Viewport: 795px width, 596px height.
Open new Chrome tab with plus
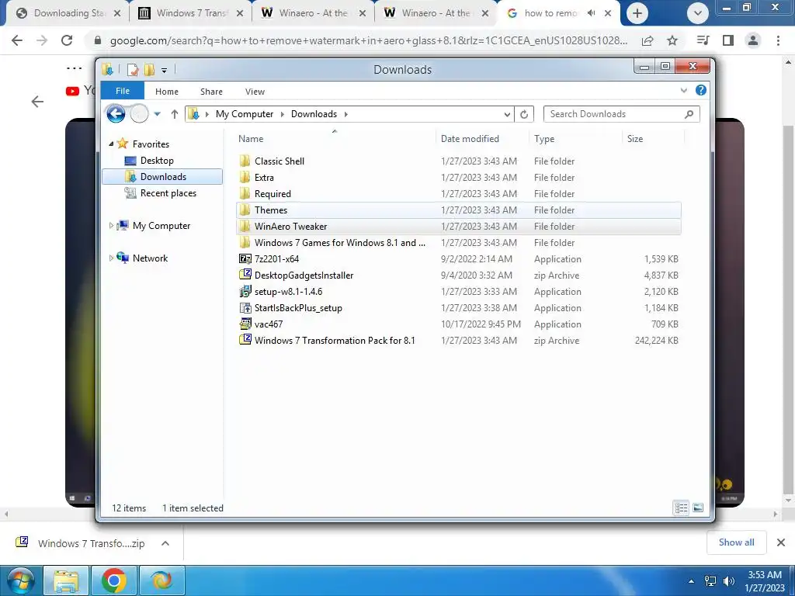[637, 13]
